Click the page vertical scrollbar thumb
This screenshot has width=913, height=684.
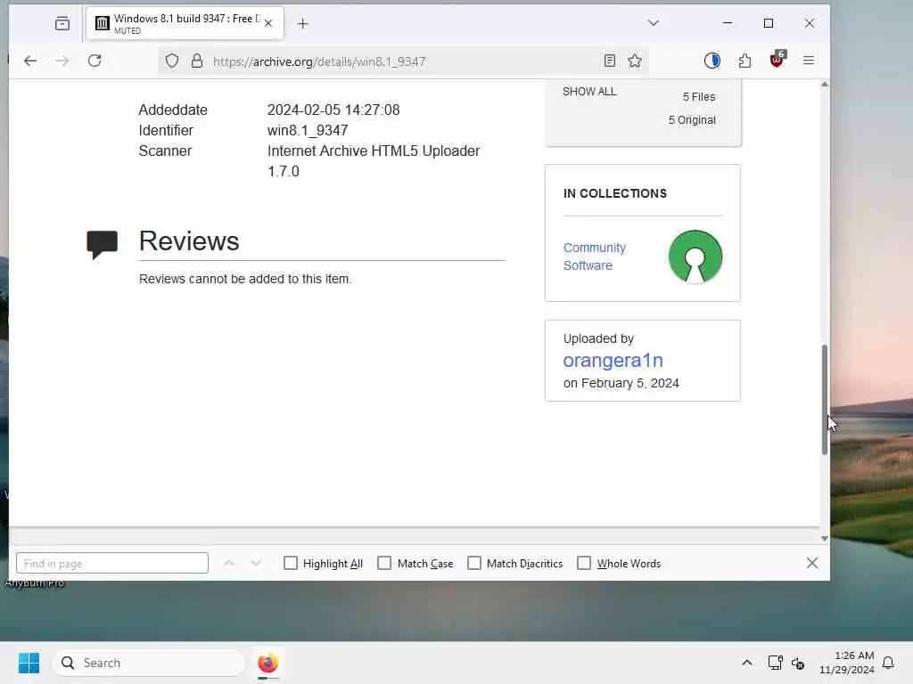coord(825,400)
